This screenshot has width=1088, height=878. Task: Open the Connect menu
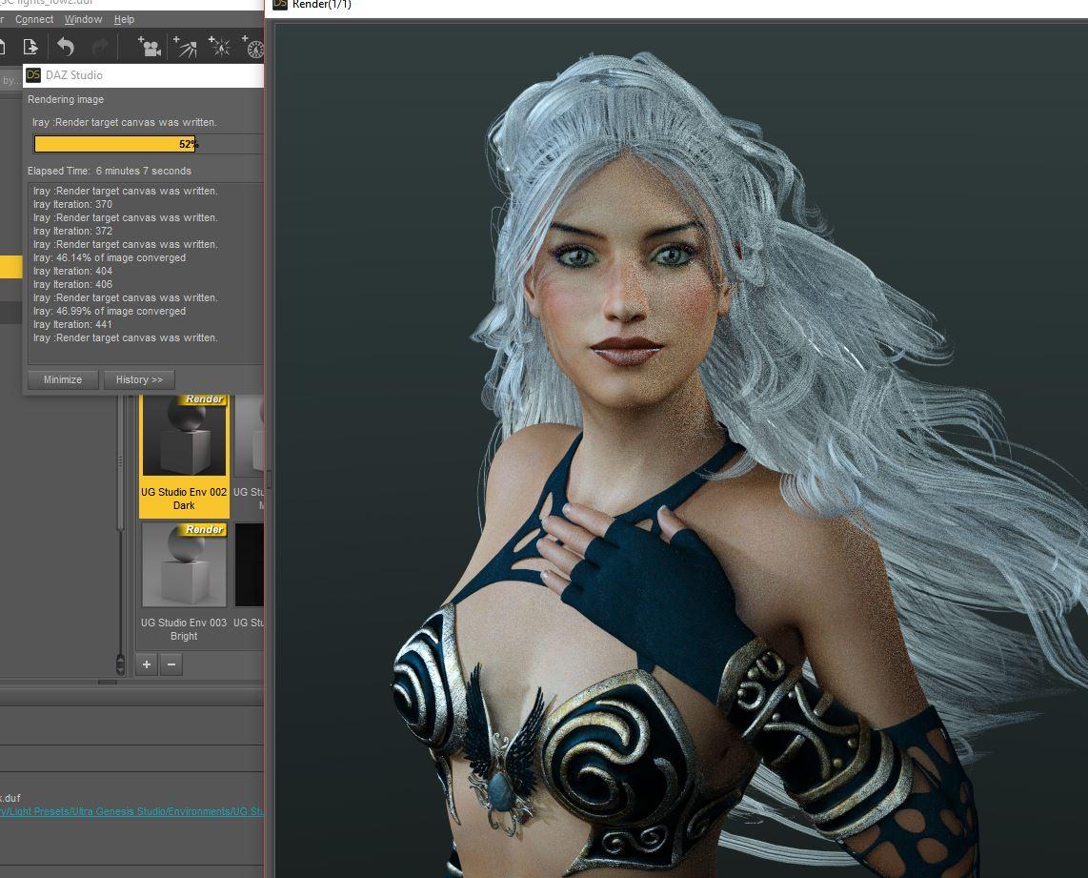click(x=34, y=19)
